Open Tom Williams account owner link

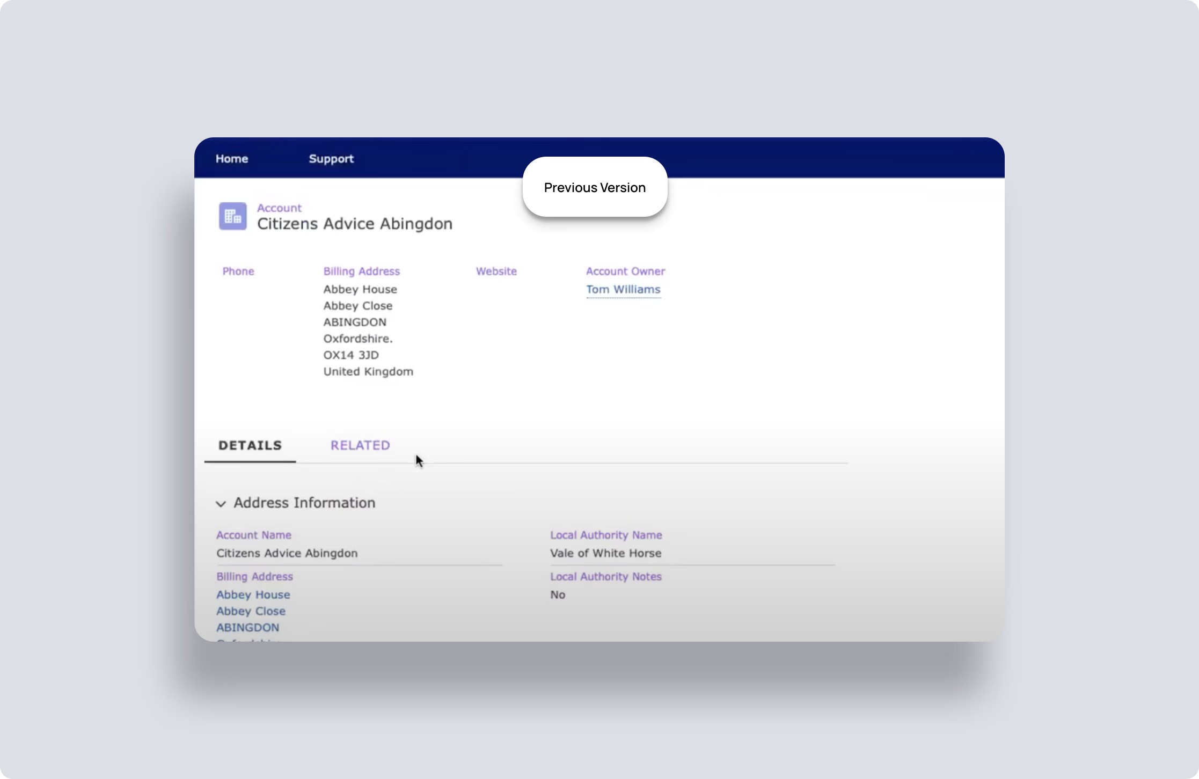point(623,290)
